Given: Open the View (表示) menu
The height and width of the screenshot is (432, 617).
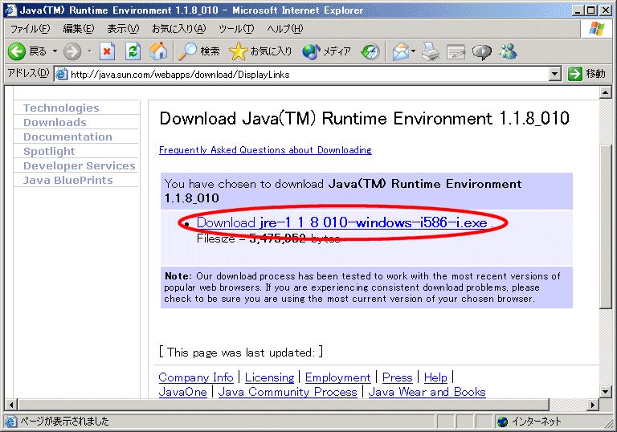Looking at the screenshot, I should point(123,29).
